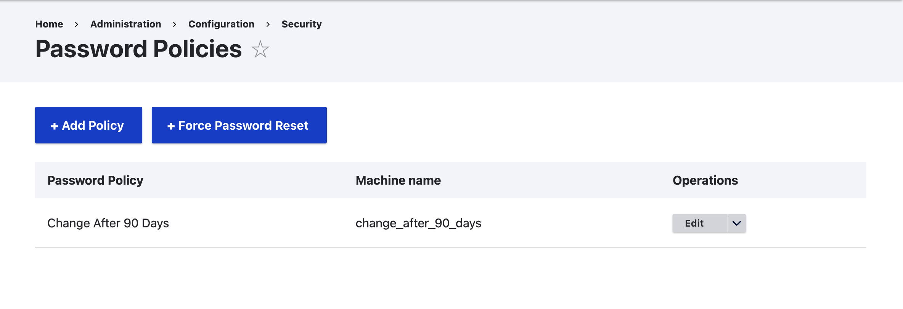Click the Operations column header

click(705, 180)
